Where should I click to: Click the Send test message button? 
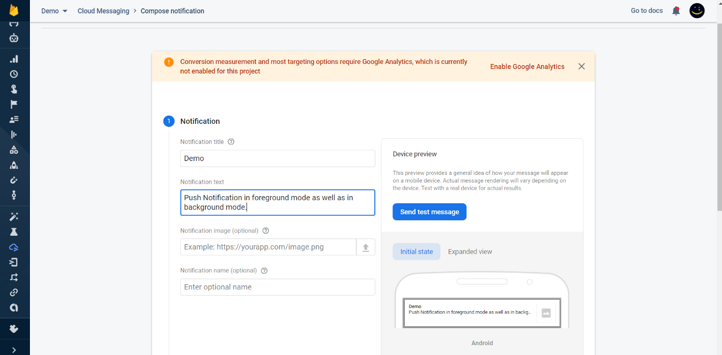click(429, 212)
